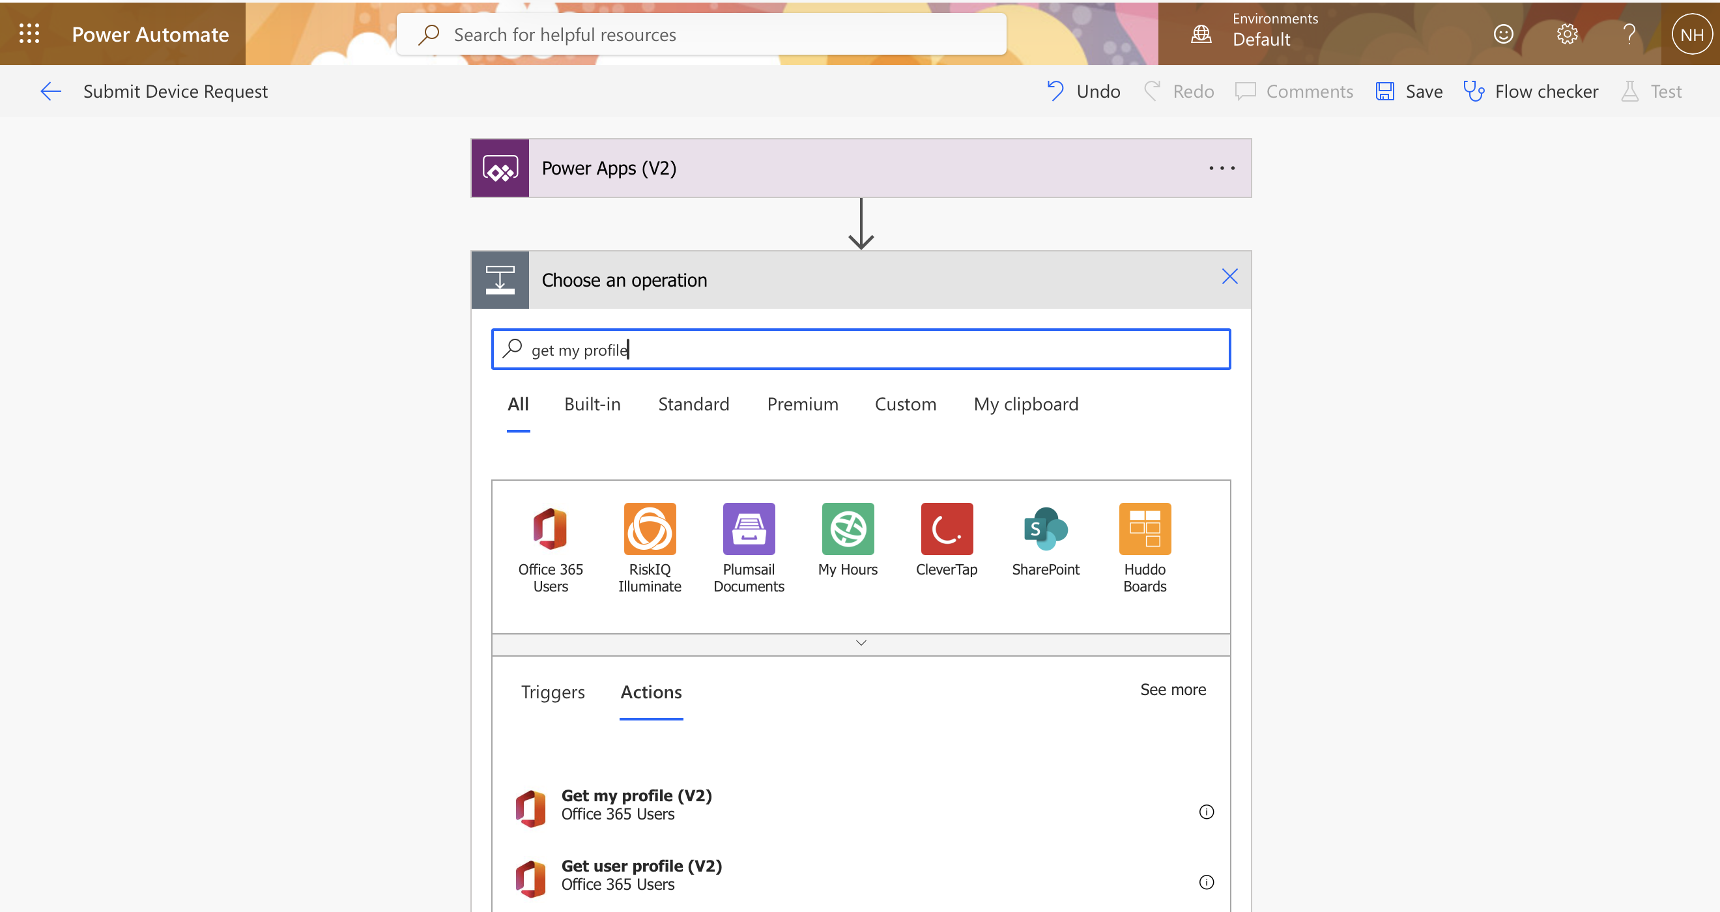Screen dimensions: 1720x912
Task: Run the Flow checker
Action: click(x=1530, y=91)
